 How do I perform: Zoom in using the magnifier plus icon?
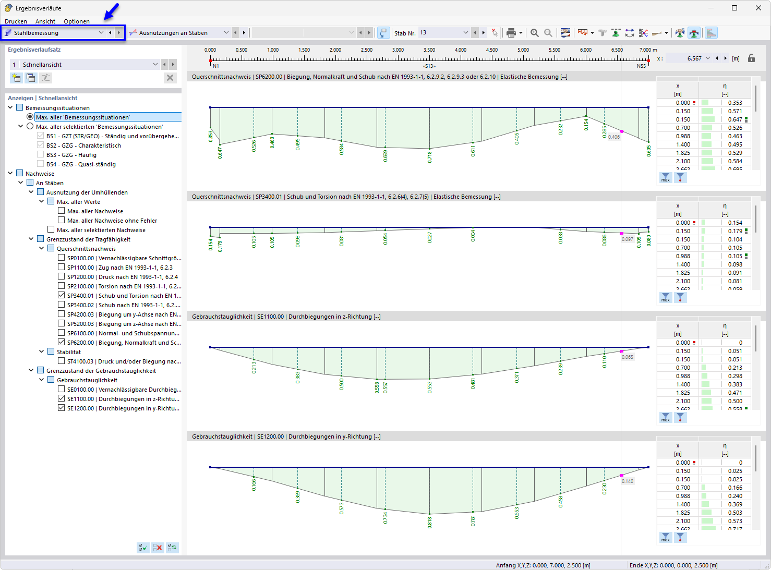(x=535, y=33)
